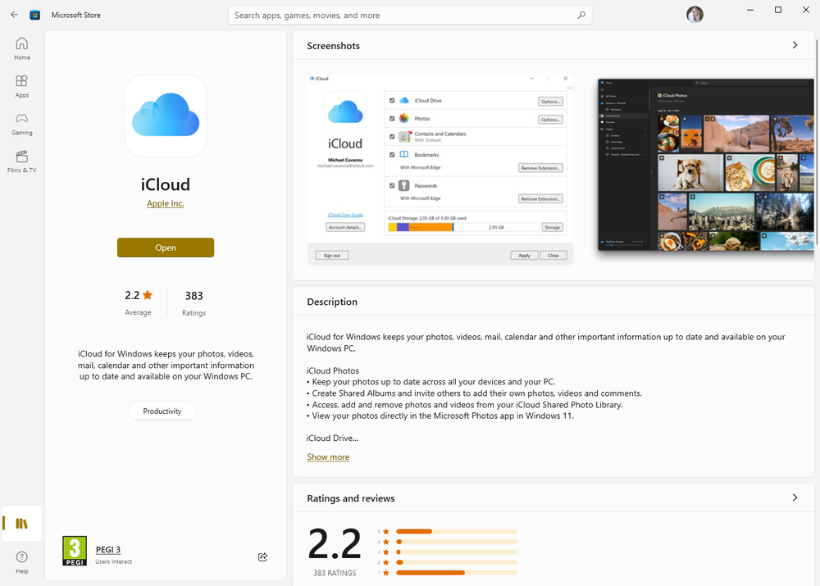Screen dimensions: 820x586
Task: Click the 4 star rating bar
Action: point(457,542)
